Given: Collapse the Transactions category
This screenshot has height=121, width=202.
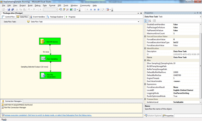Looking at the screenshot, I should (x=145, y=99).
